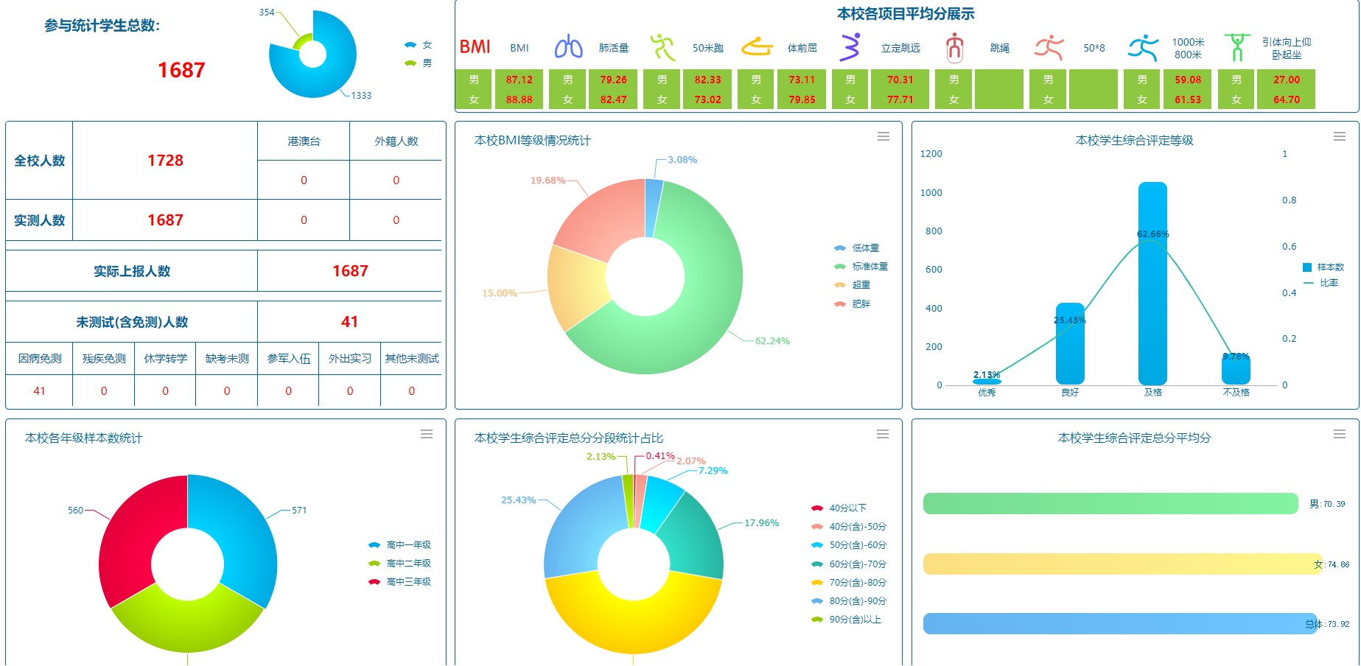
Task: Click the red BMI icon
Action: (475, 47)
